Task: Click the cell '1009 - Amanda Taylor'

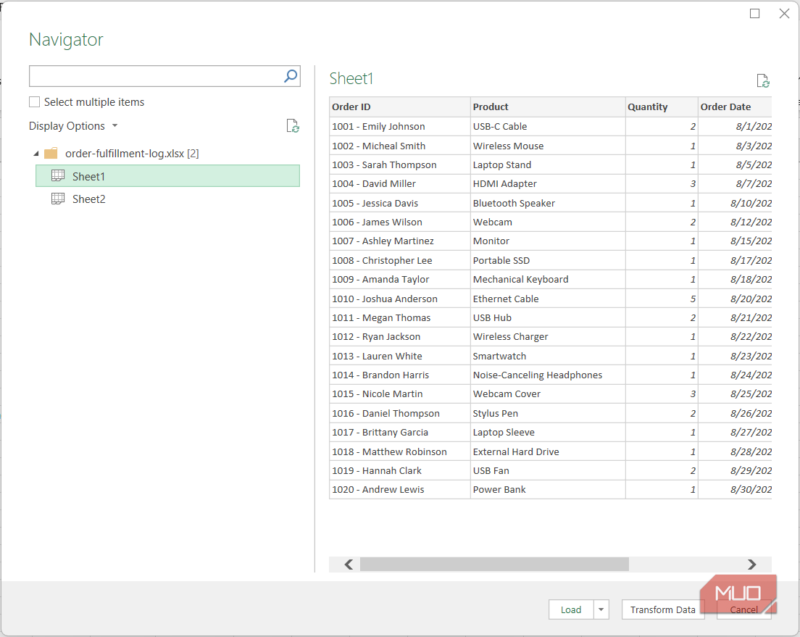Action: [x=400, y=279]
